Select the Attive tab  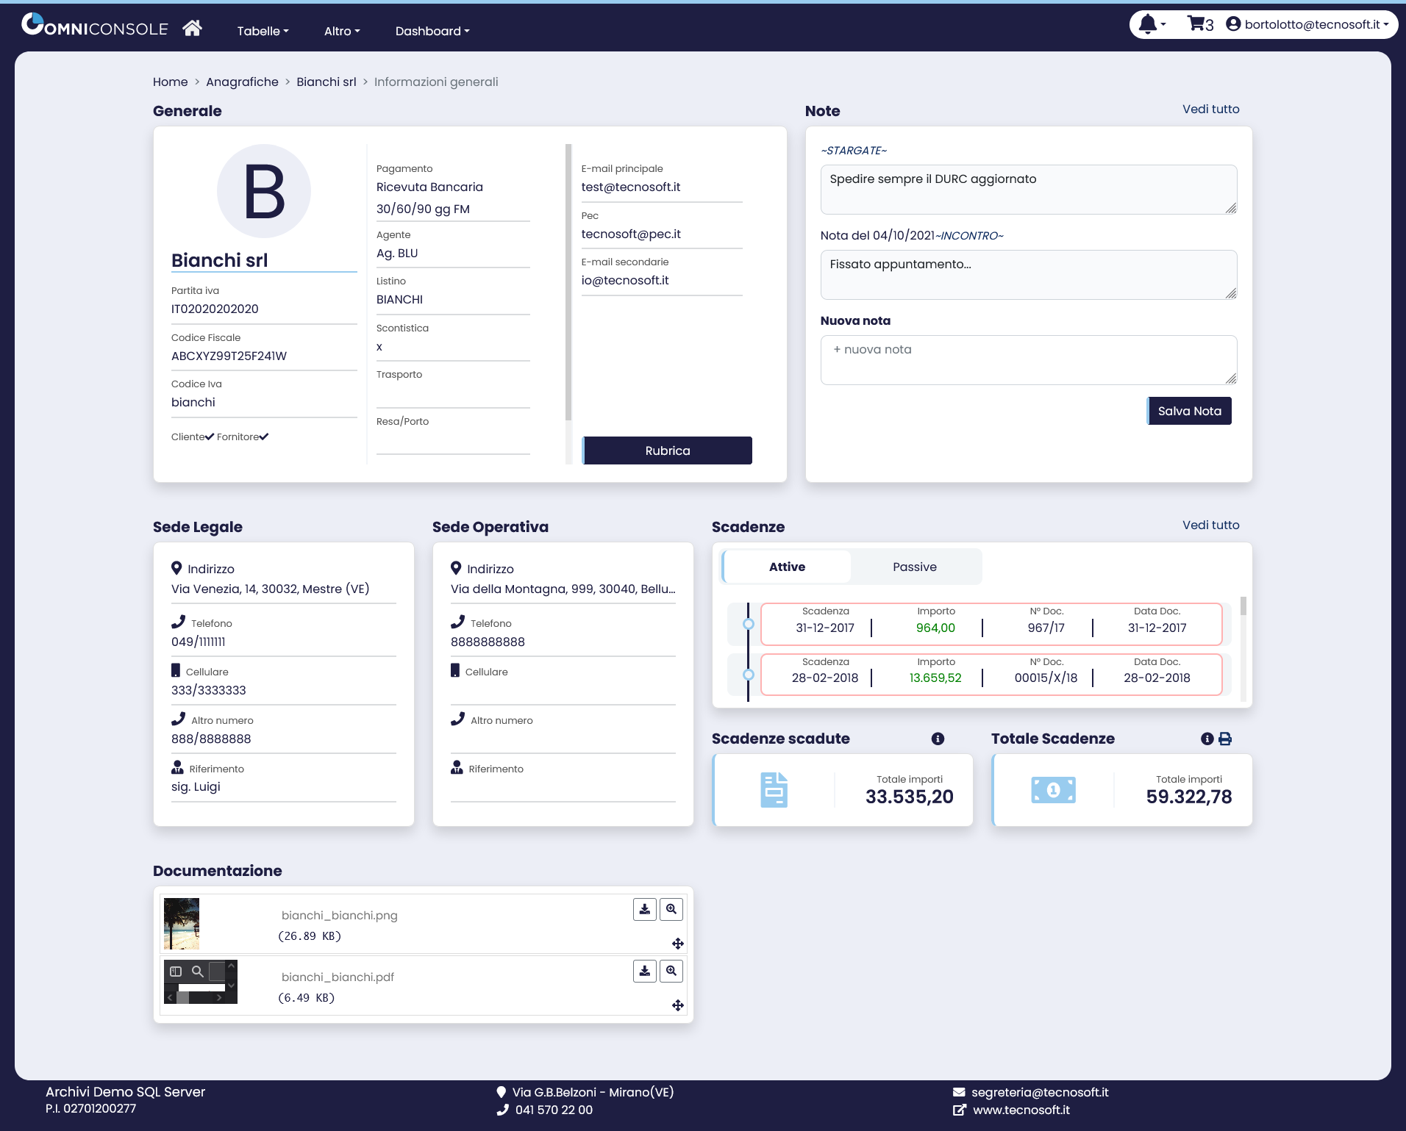(787, 567)
